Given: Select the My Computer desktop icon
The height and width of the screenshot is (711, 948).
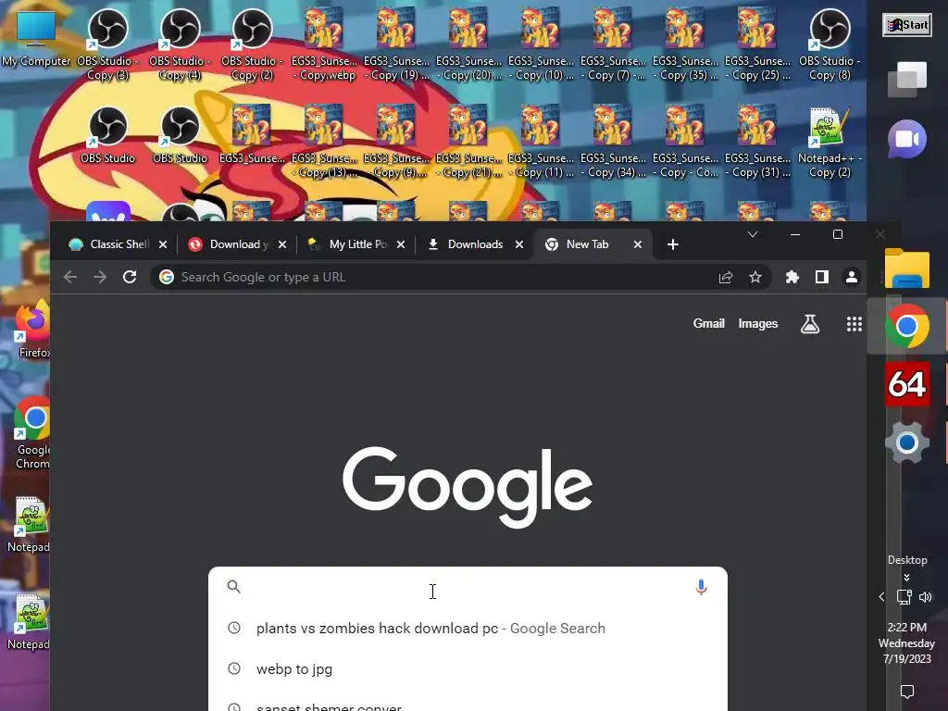Looking at the screenshot, I should 36,38.
